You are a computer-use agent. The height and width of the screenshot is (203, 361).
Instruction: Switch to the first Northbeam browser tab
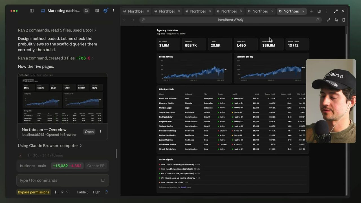(x=136, y=11)
